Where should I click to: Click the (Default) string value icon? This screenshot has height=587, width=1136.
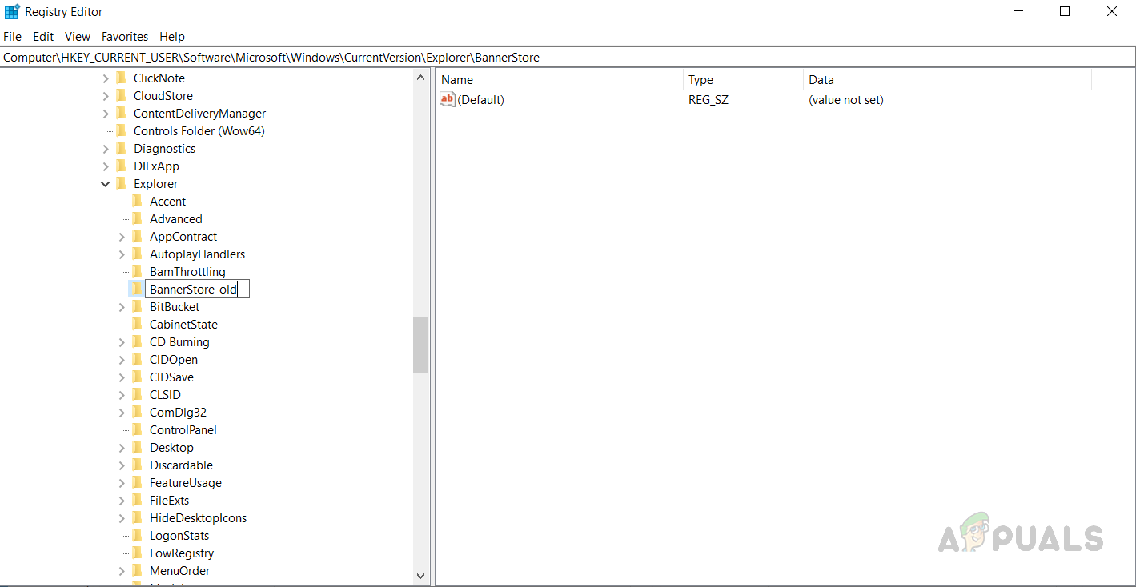point(448,99)
